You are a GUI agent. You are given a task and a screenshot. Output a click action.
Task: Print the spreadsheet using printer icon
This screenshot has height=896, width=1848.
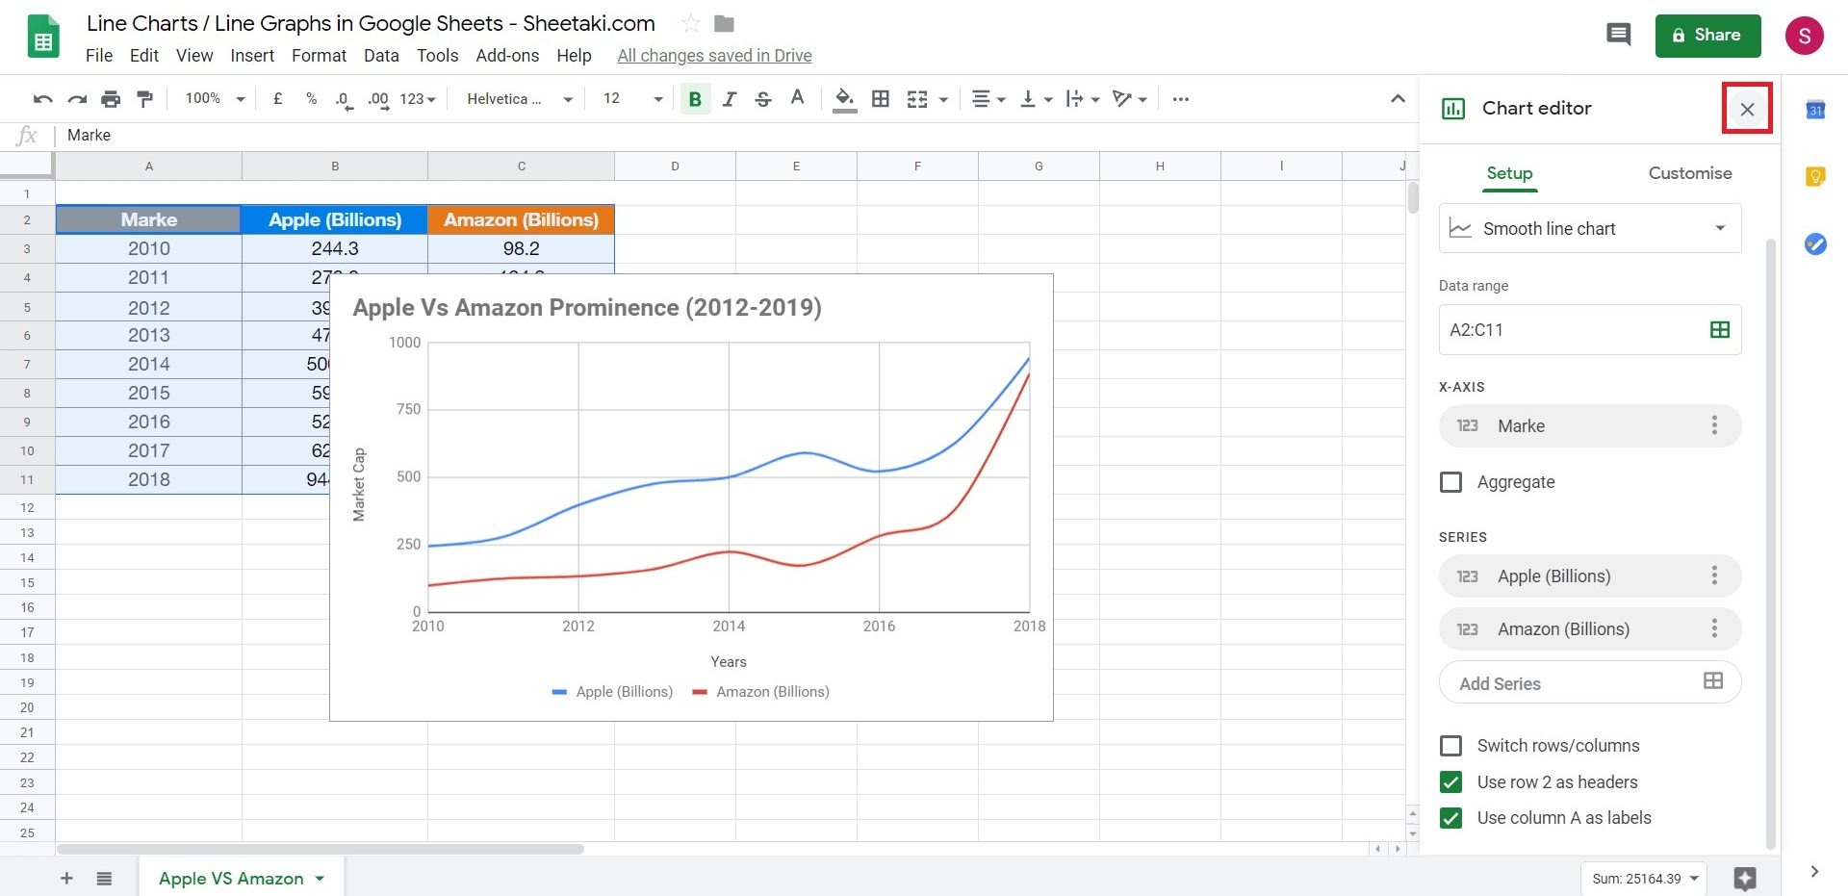(111, 99)
